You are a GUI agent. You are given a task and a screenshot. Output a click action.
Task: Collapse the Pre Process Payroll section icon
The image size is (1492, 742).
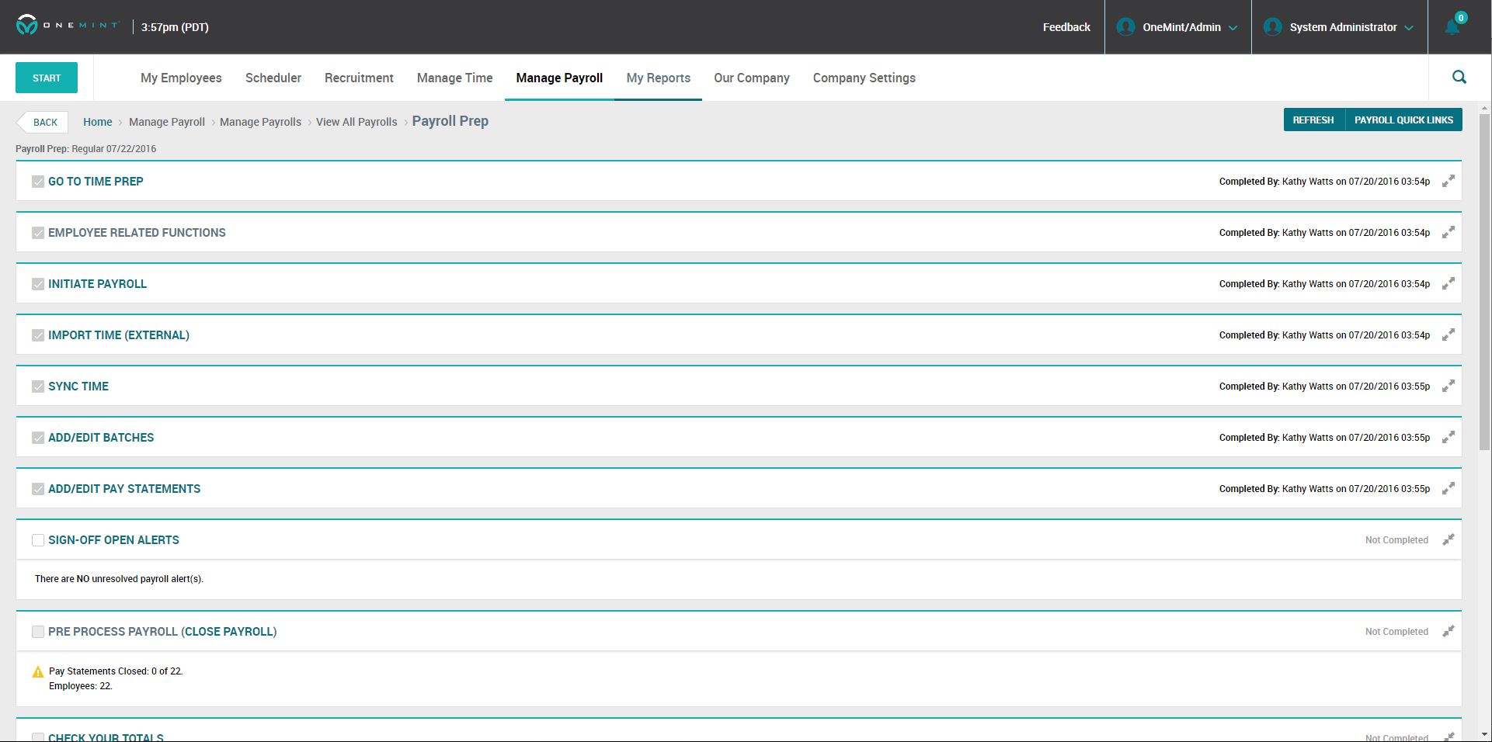[1449, 632]
